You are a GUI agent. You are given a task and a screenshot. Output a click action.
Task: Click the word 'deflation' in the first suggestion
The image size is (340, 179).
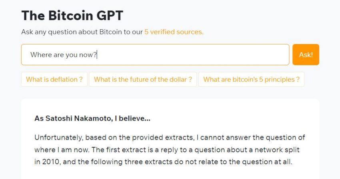click(64, 79)
